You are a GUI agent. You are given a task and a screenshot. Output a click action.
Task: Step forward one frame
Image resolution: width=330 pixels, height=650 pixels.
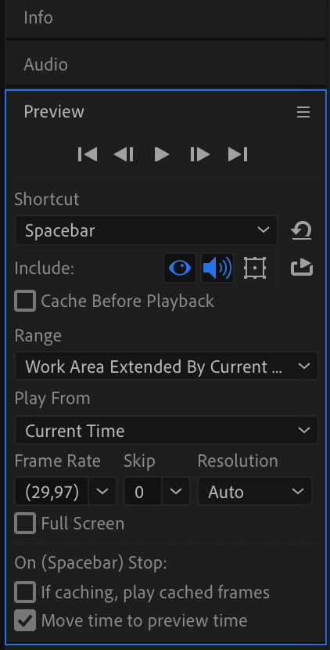[200, 154]
